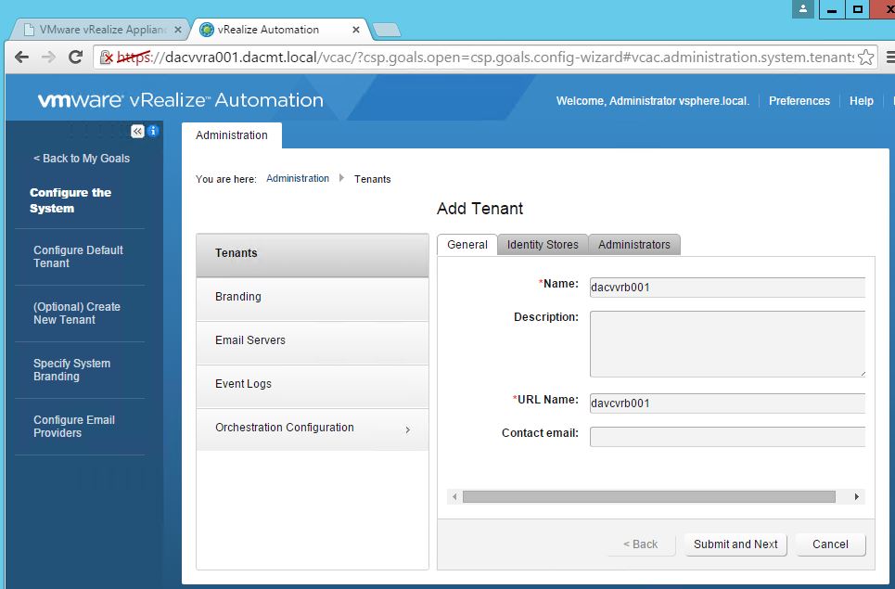Bookmark page with the star icon
This screenshot has height=589, width=895.
[x=865, y=58]
